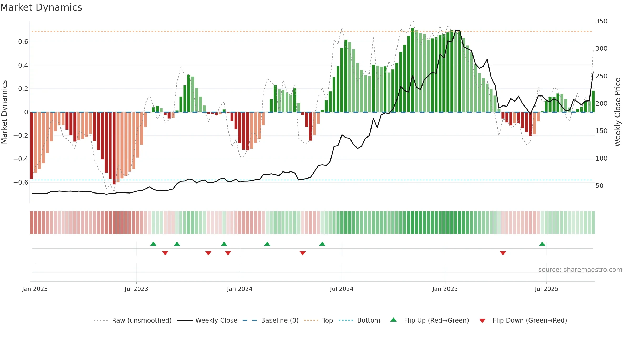The height and width of the screenshot is (355, 631).
Task: Click the 0.4 tick on left axis
Action: coord(23,65)
